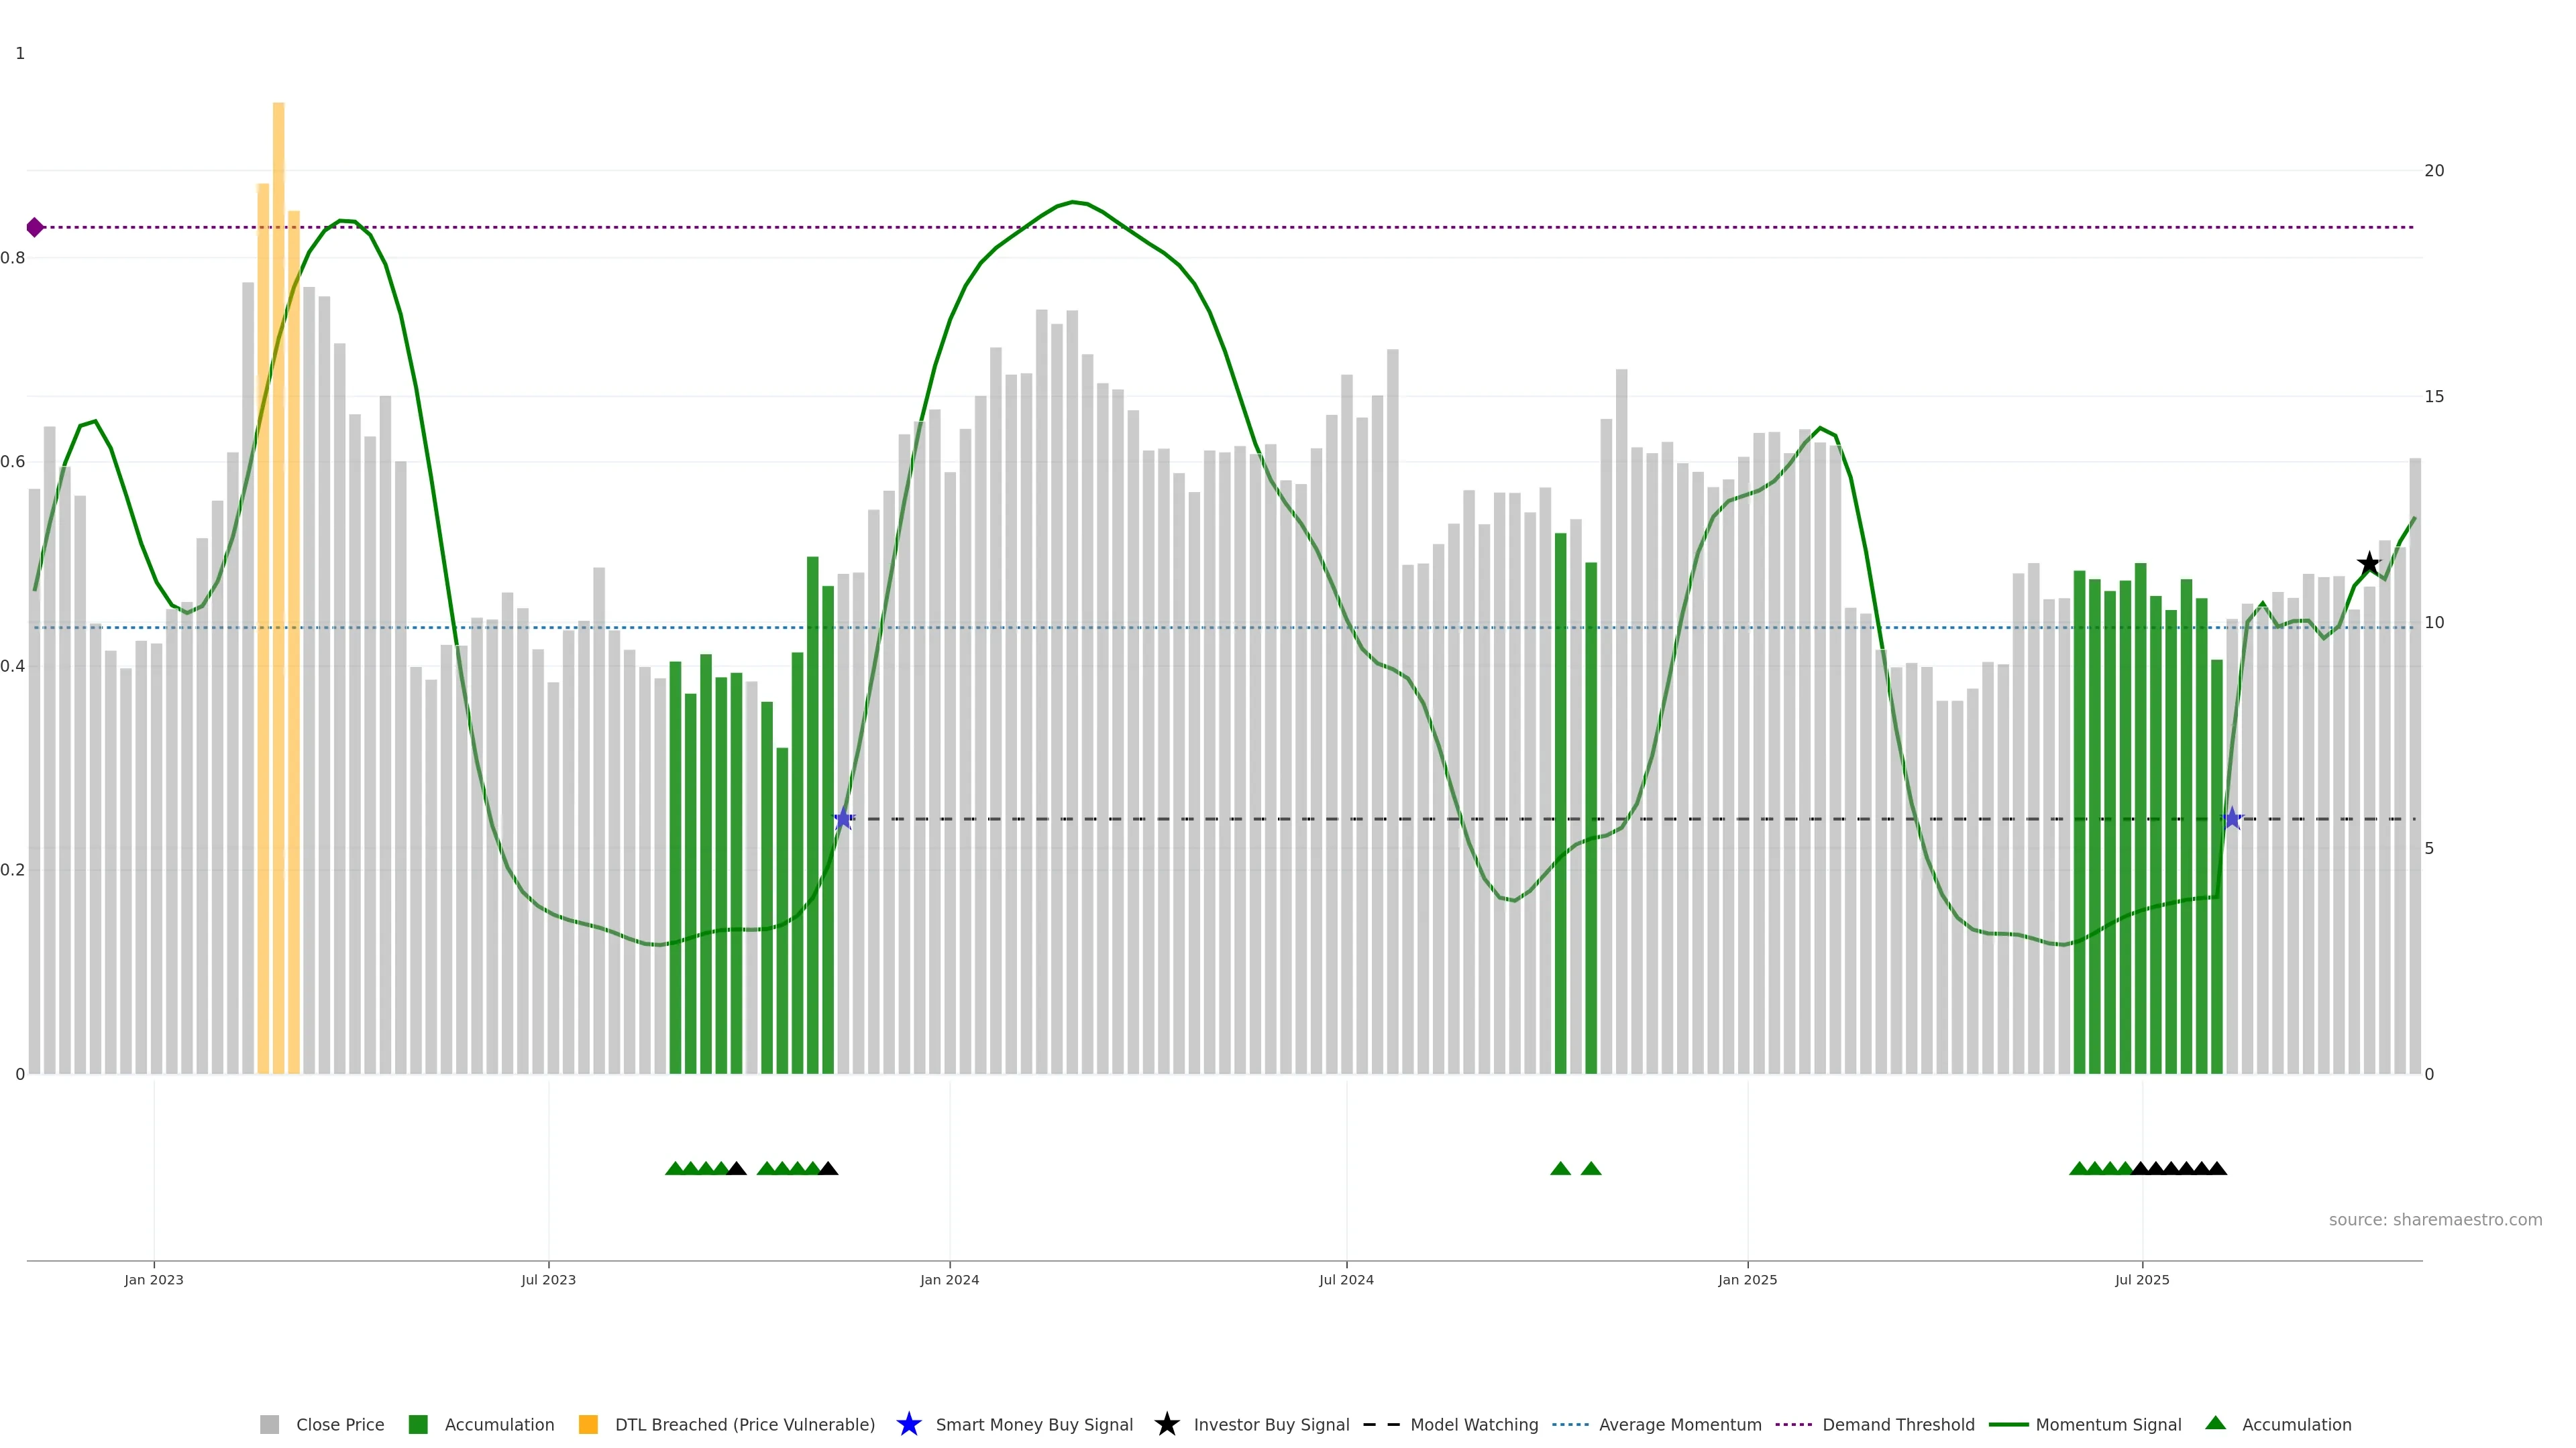Click the Jul 2025 axis label
Viewport: 2576px width, 1448px height.
(x=2142, y=1280)
